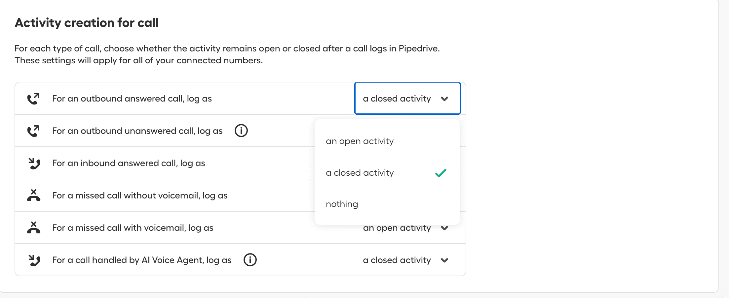
Task: Collapse the outbound answered call dropdown
Action: (407, 99)
